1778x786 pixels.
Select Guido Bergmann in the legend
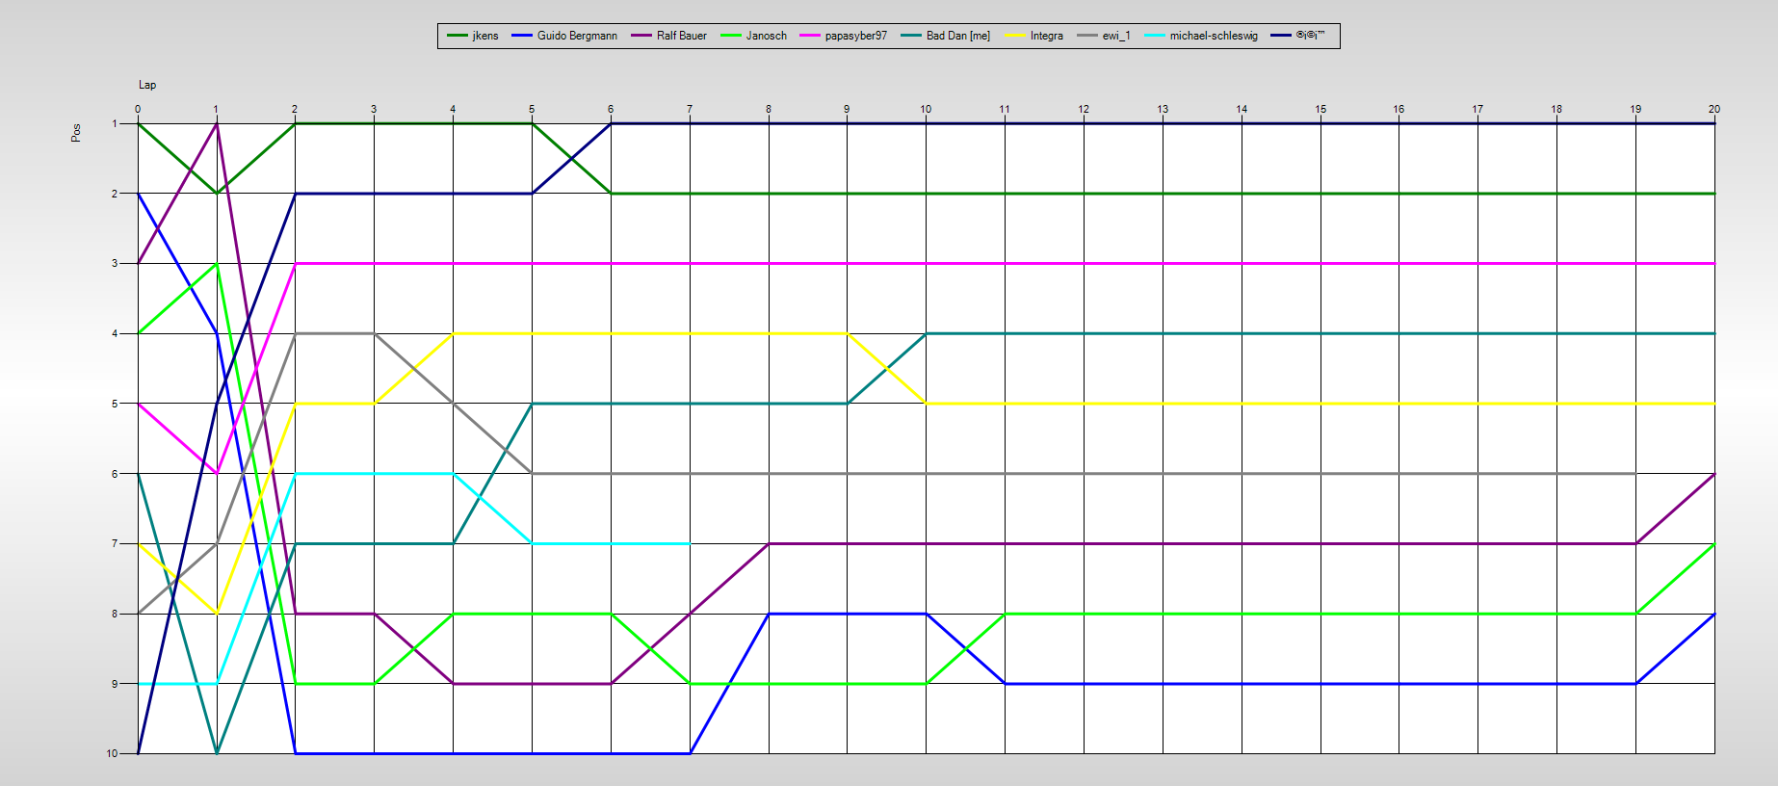[x=577, y=36]
